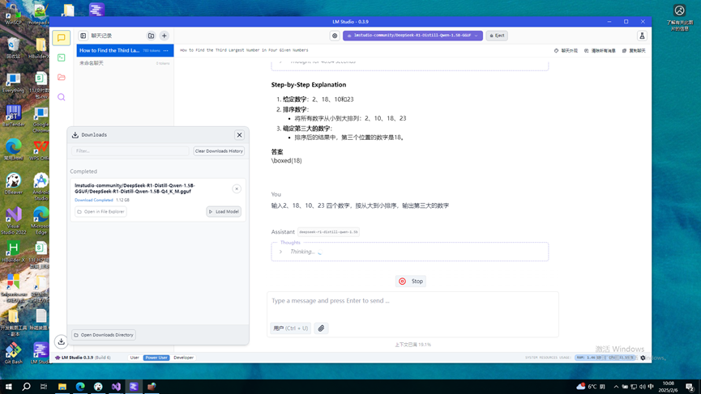Screen dimensions: 701x394
Task: Open Task View on the taskbar
Action: [x=44, y=387]
